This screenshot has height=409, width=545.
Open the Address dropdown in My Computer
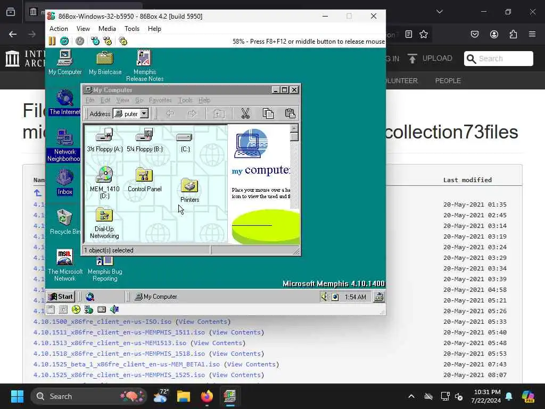(x=144, y=113)
